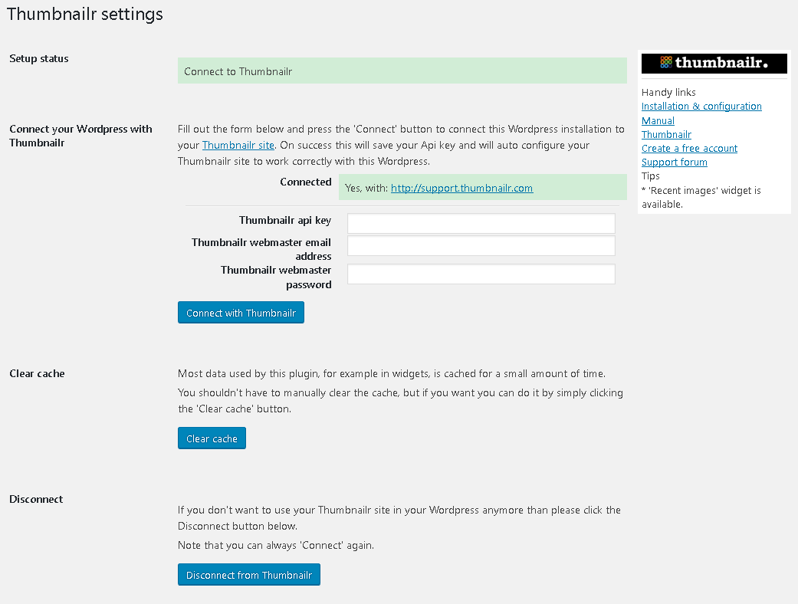
Task: Select the webmaster password input box
Action: point(481,274)
